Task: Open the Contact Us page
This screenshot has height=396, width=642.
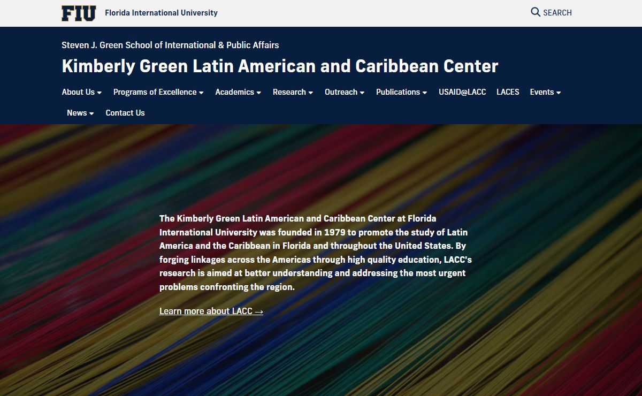Action: point(125,113)
